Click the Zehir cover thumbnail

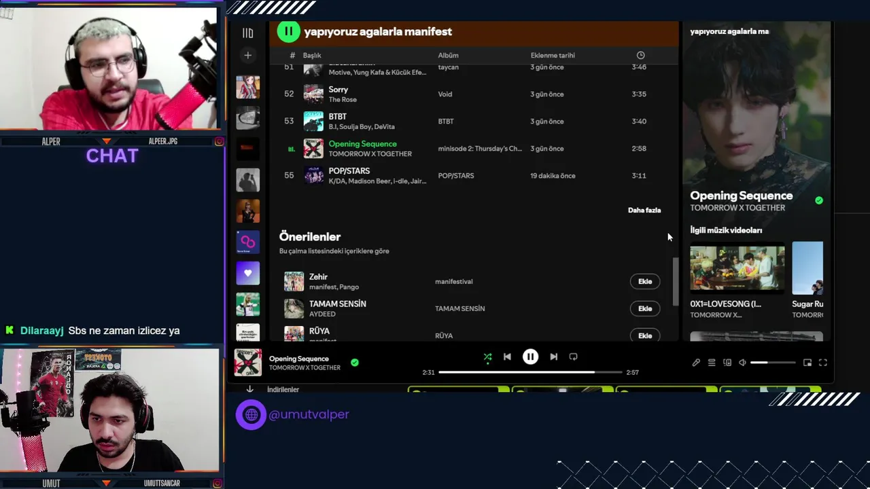294,281
